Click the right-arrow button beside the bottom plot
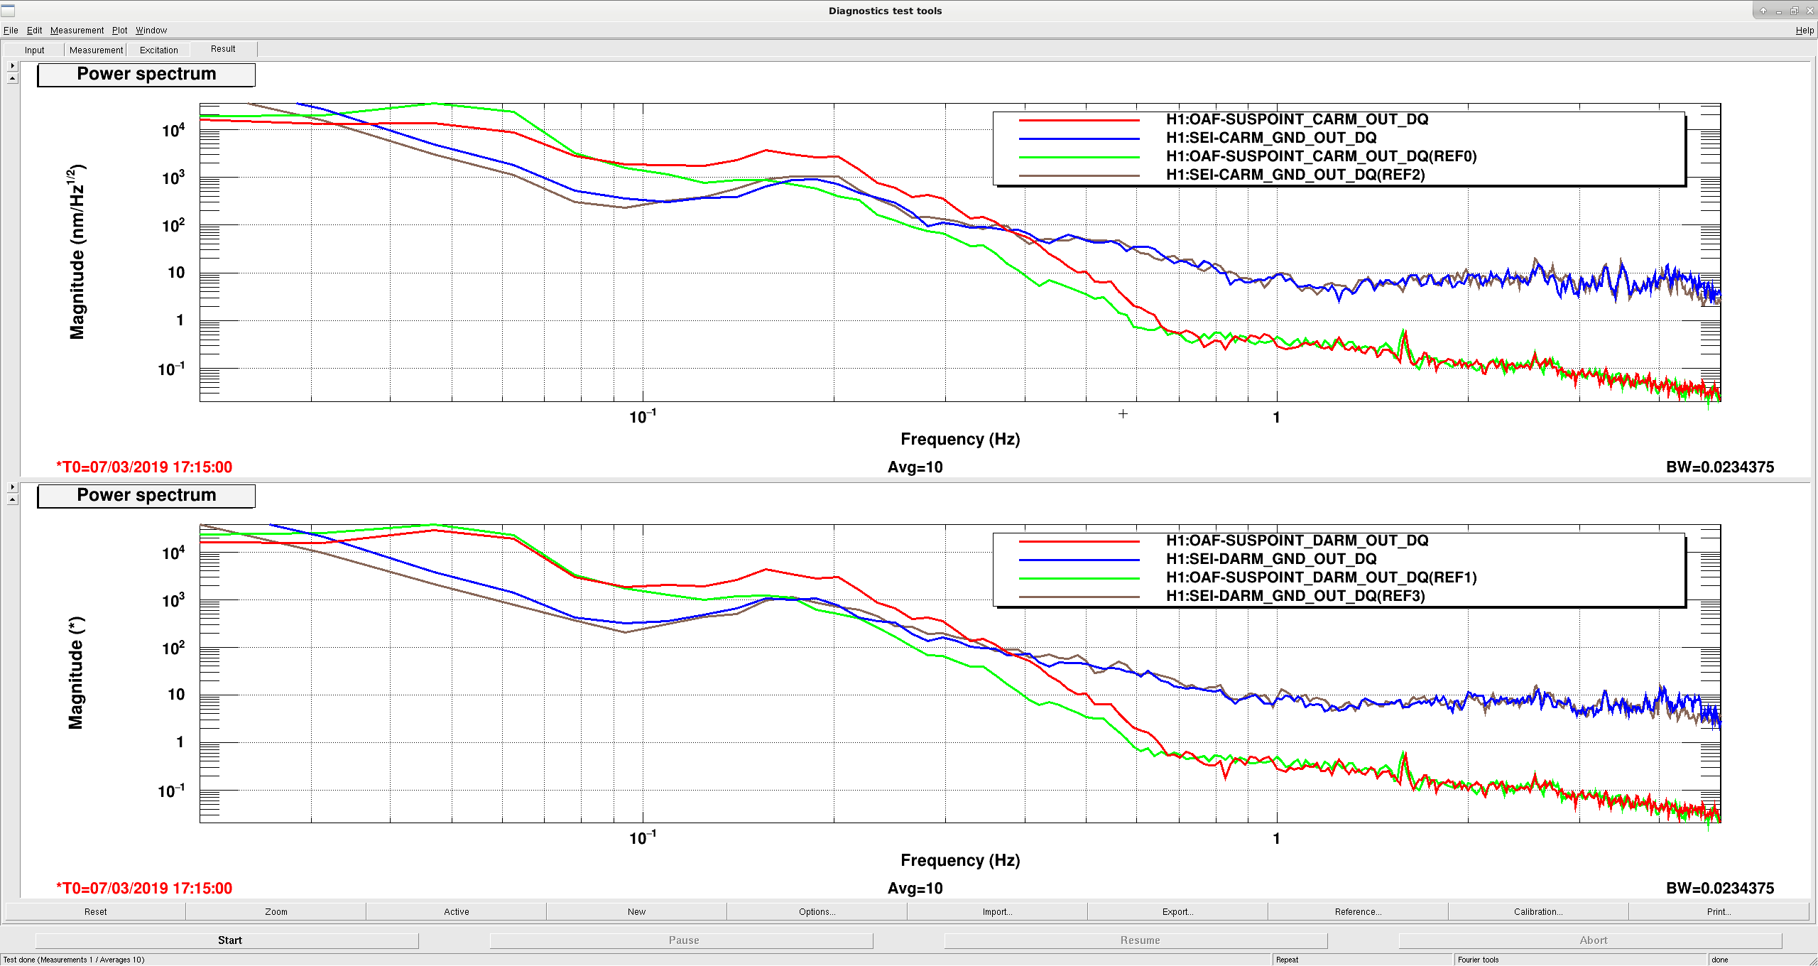Viewport: 1818px width, 966px height. tap(12, 487)
